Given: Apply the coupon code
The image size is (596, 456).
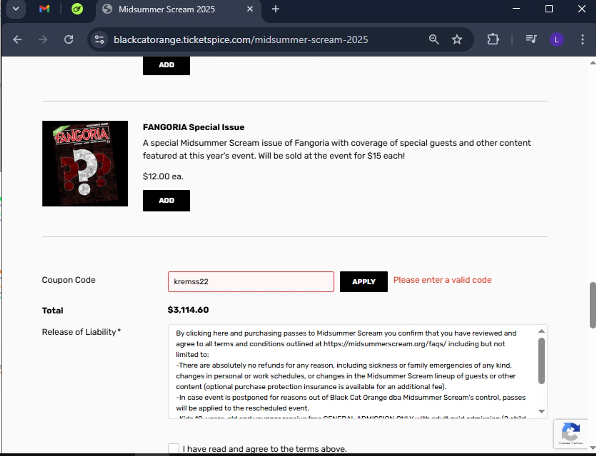Looking at the screenshot, I should tap(364, 282).
